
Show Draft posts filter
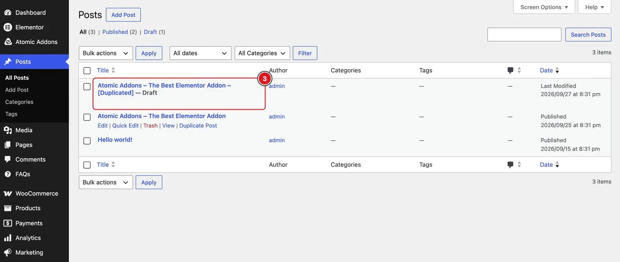(x=150, y=32)
